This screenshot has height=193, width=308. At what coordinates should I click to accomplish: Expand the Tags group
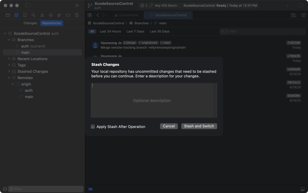pos(9,65)
